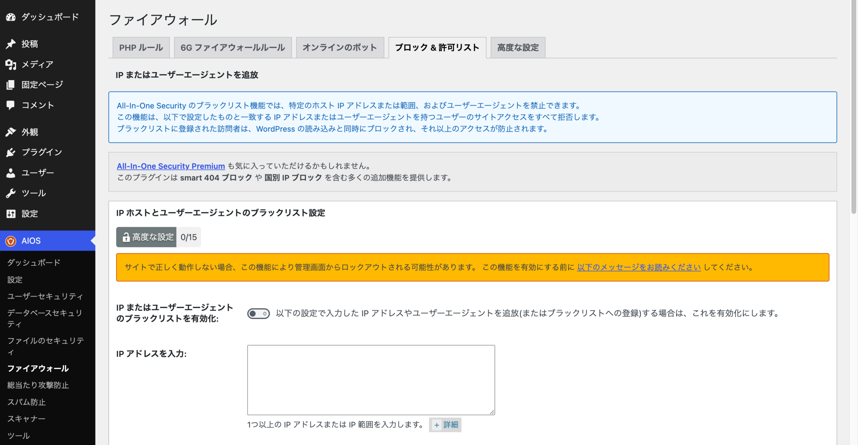858x445 pixels.
Task: Click the page vertical scrollbar
Action: coord(854,107)
